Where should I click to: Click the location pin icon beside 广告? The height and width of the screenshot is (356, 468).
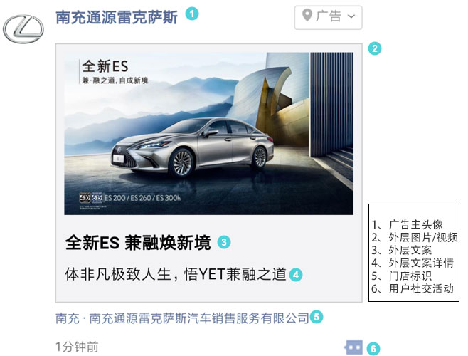[x=307, y=15]
